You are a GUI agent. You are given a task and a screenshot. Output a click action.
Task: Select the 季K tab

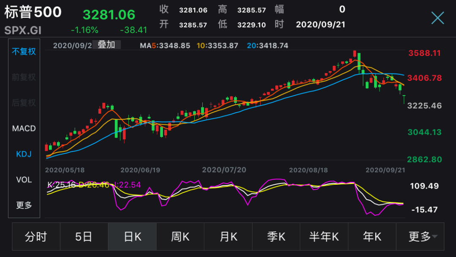[276, 237]
